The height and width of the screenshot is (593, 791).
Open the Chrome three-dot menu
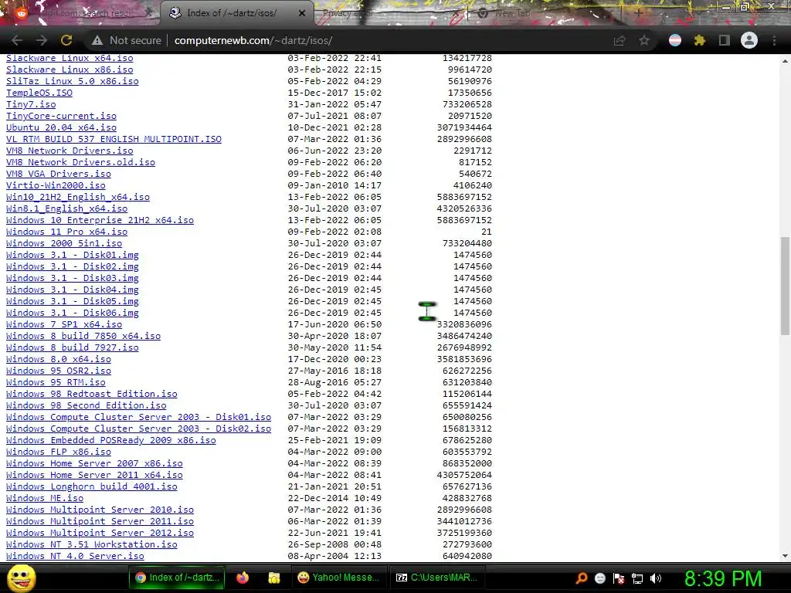(774, 40)
